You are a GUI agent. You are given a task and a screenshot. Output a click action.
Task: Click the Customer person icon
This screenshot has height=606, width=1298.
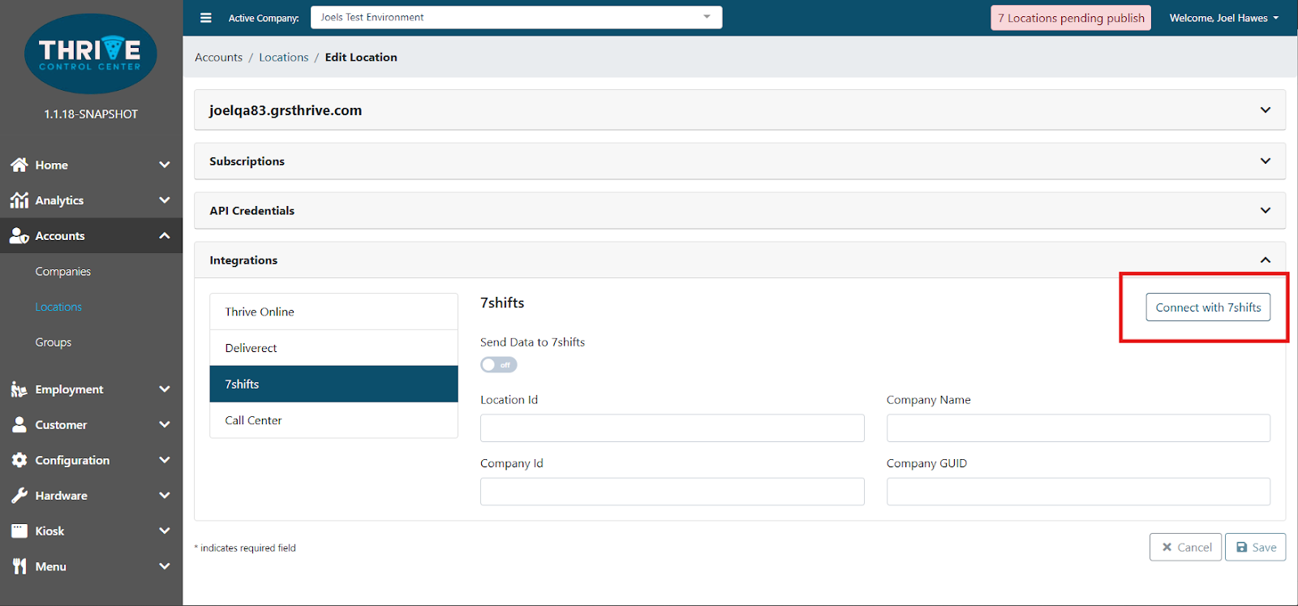[19, 424]
